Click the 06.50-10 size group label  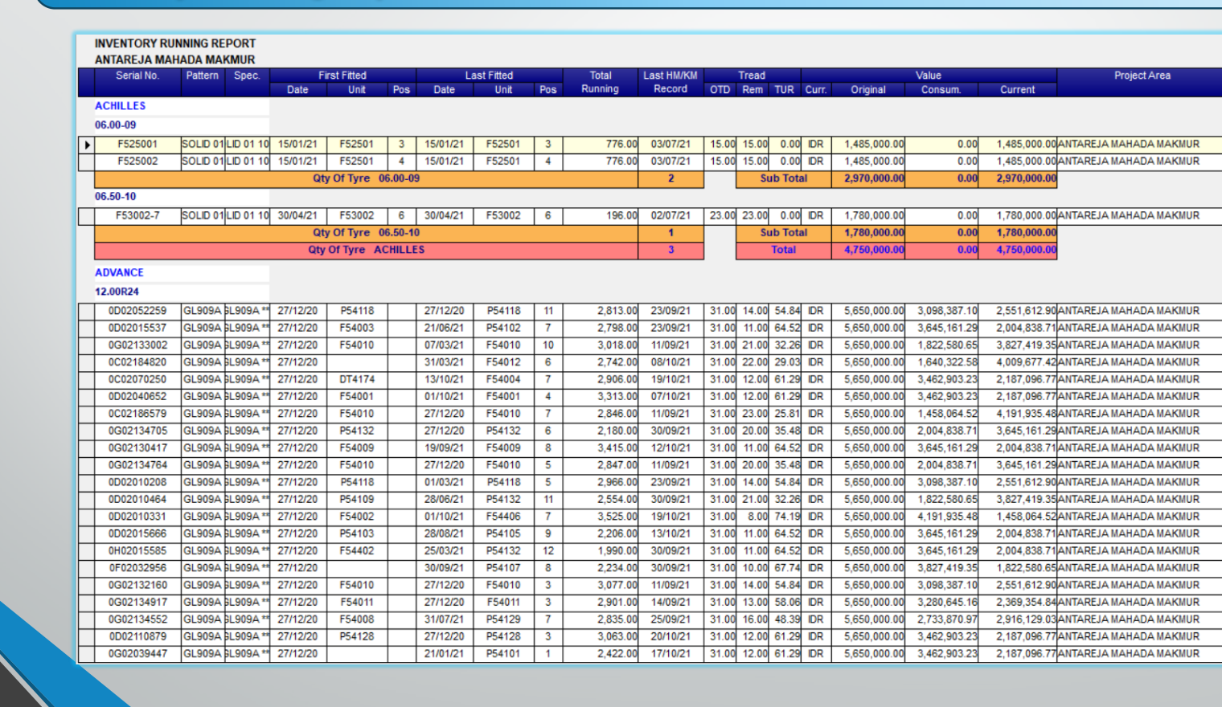[116, 197]
